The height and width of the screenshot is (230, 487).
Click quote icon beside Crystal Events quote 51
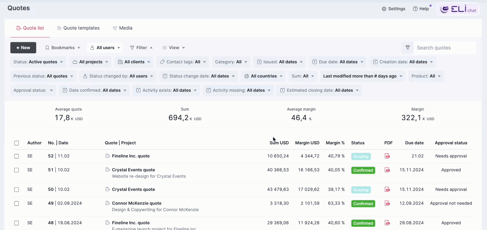click(108, 170)
